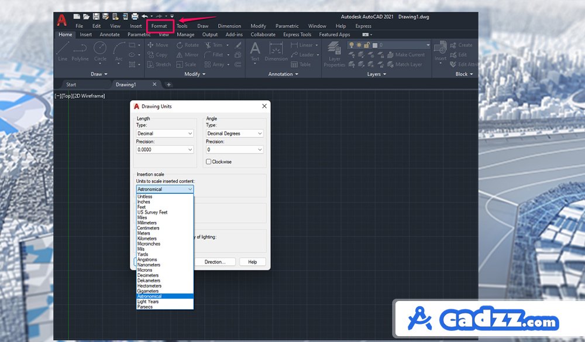
Task: Select the Trim tool
Action: tap(214, 45)
